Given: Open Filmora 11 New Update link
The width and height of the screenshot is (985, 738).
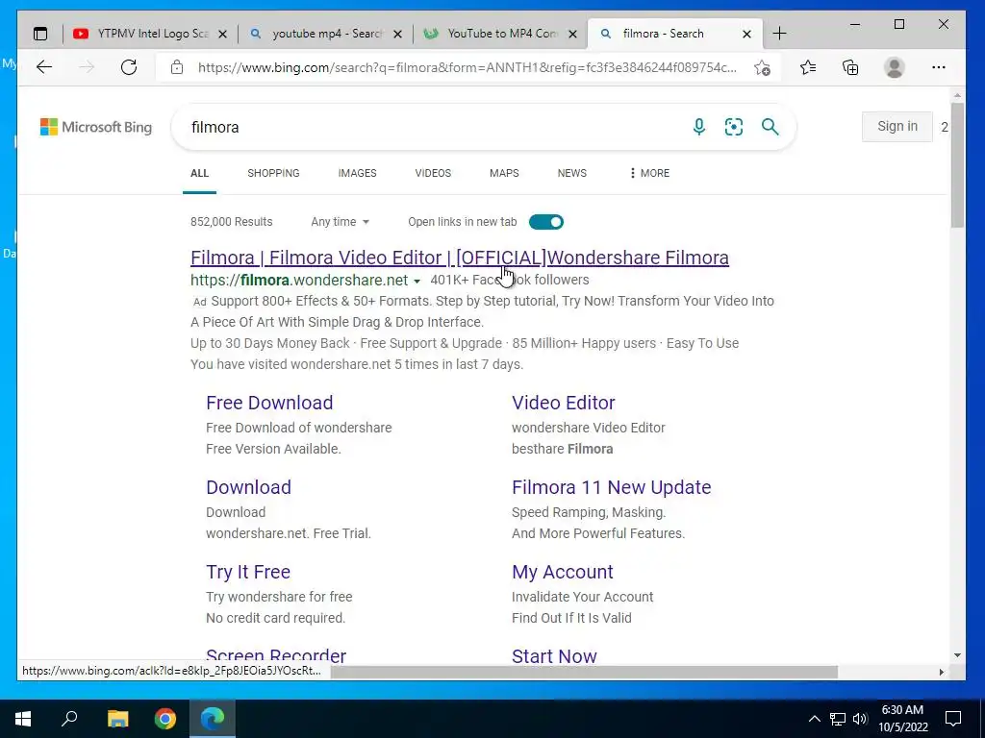Looking at the screenshot, I should click(611, 487).
